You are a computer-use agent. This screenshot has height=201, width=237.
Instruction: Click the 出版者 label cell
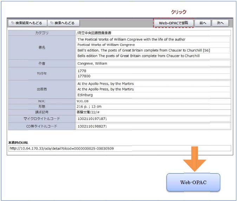[x=42, y=89]
